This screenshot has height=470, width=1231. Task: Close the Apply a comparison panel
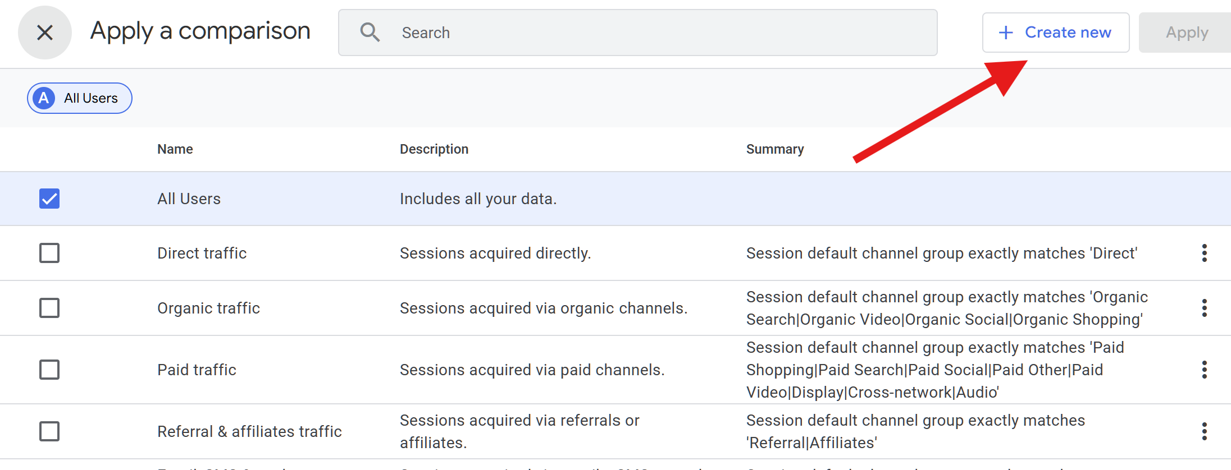click(x=45, y=33)
